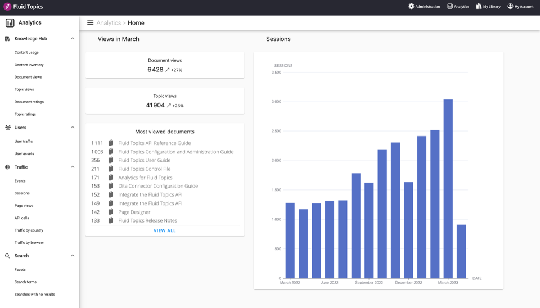Open Topic ratings page

point(25,114)
